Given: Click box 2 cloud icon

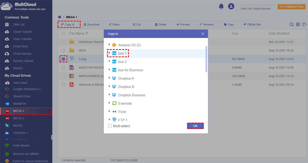Looking at the screenshot, I should pyautogui.click(x=114, y=62).
